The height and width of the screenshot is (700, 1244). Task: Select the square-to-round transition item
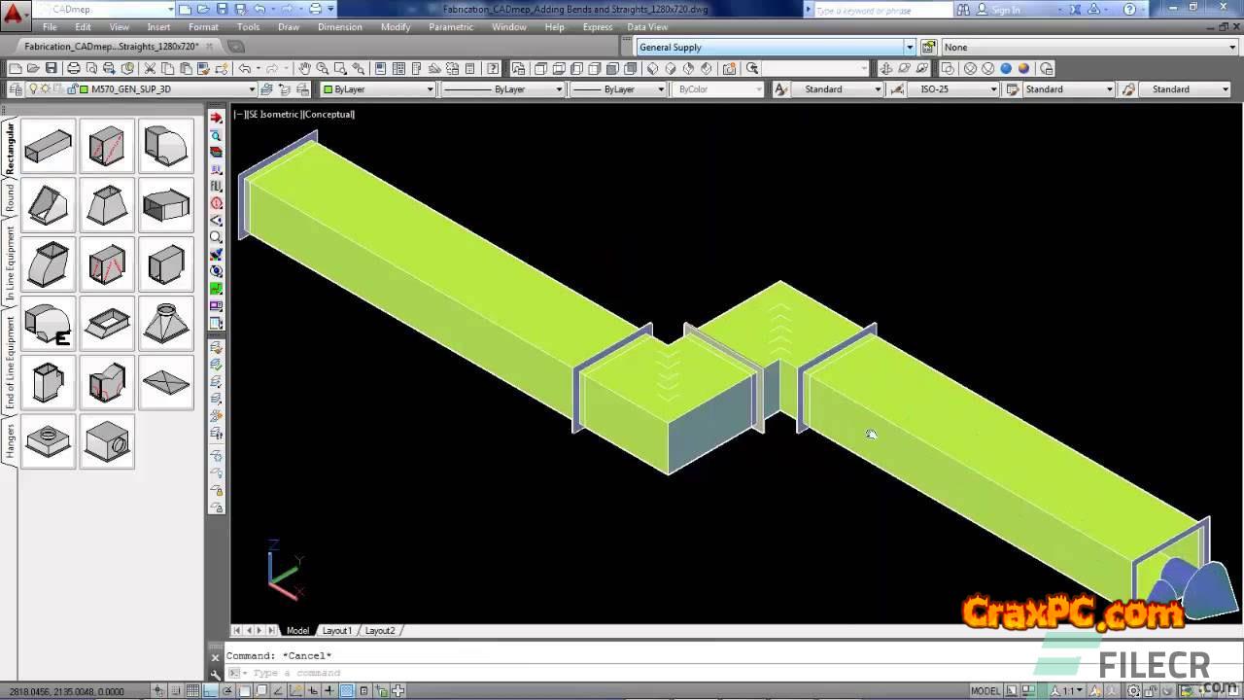(166, 324)
